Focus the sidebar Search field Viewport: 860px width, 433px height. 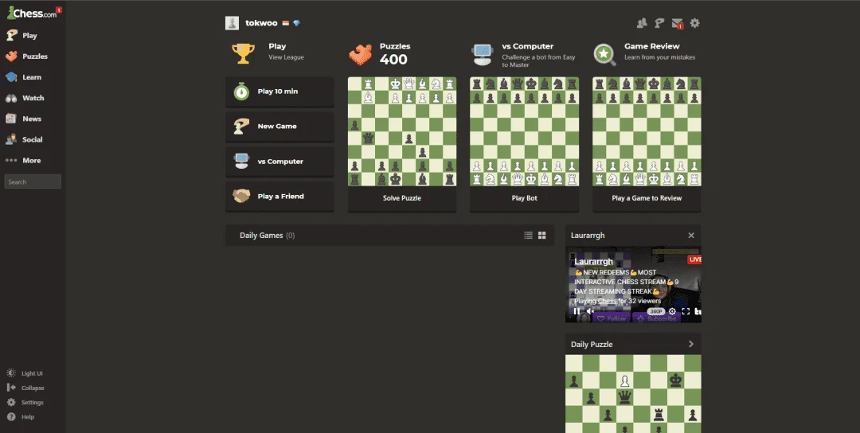(x=33, y=181)
